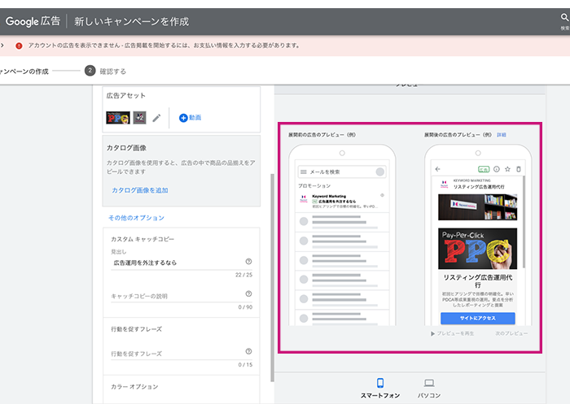The width and height of the screenshot is (570, 404).
Task: Click the left panel scrollbar
Action: (x=272, y=278)
